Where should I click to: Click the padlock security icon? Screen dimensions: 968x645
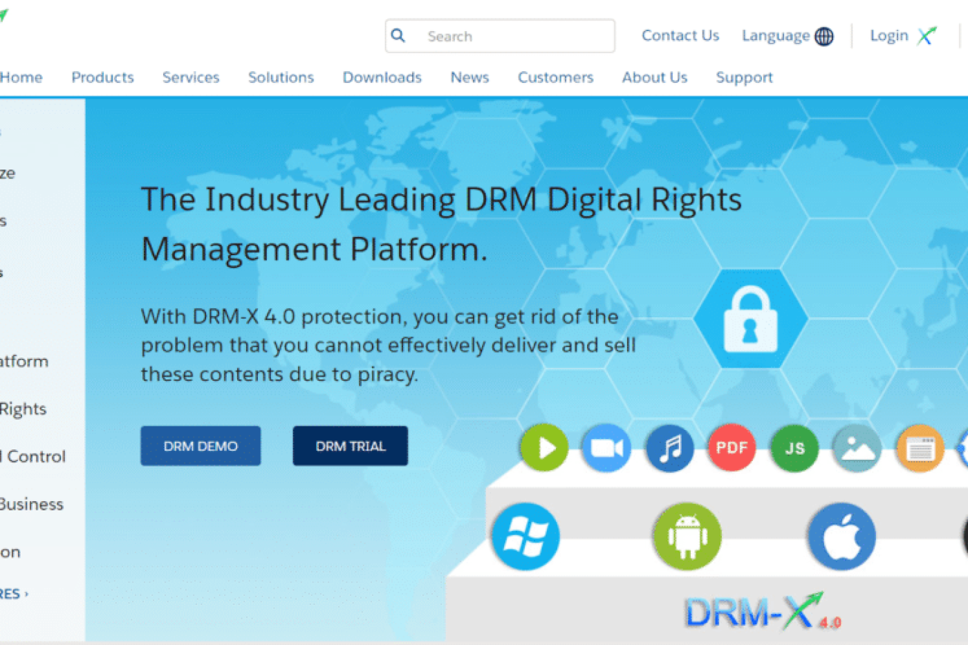coord(752,318)
